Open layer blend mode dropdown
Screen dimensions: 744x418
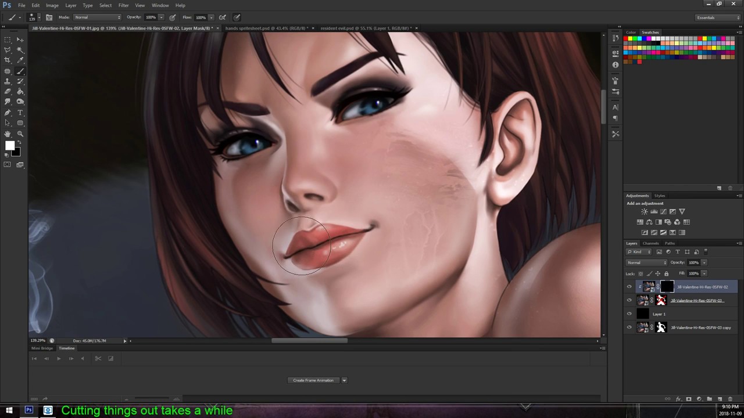pos(646,262)
